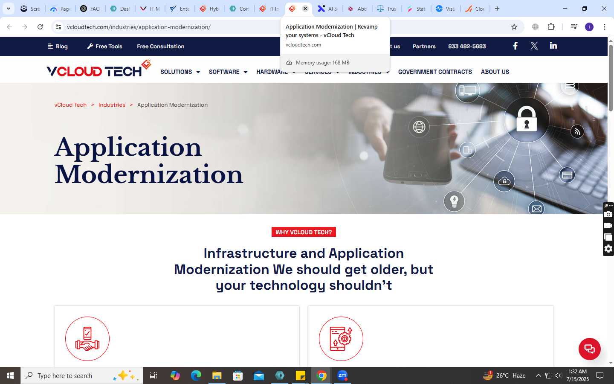Switch to the Visu browser tab
The image size is (614, 384).
tap(446, 9)
